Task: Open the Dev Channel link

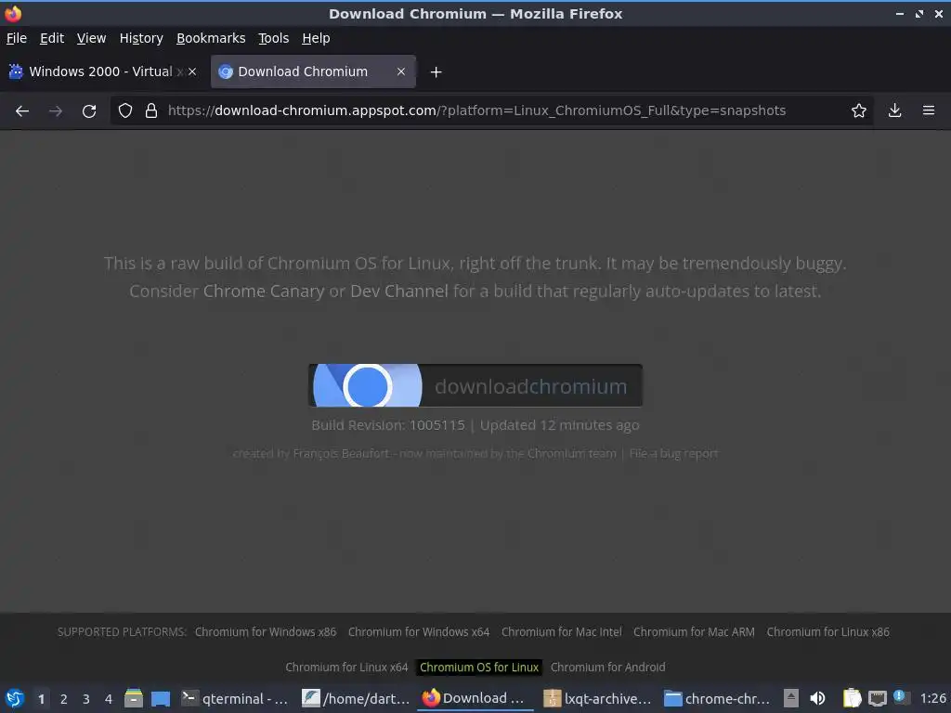Action: (x=399, y=291)
